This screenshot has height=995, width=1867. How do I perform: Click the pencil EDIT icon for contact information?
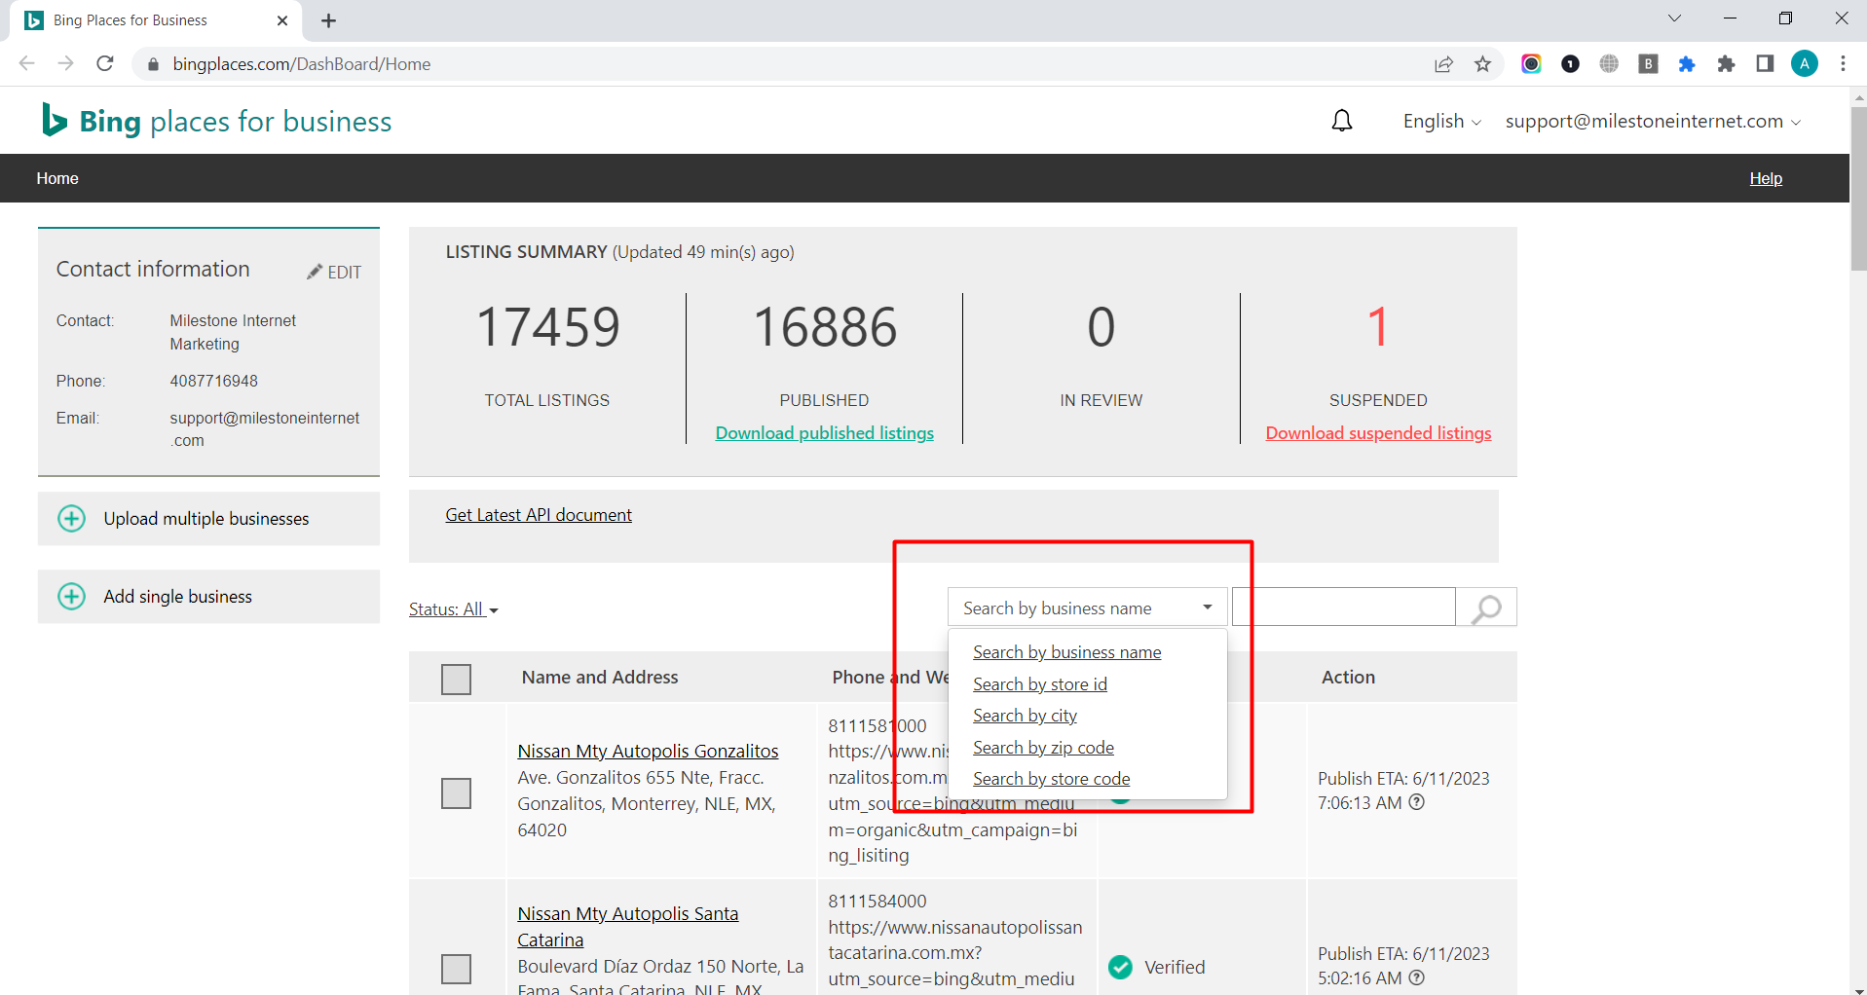(334, 272)
